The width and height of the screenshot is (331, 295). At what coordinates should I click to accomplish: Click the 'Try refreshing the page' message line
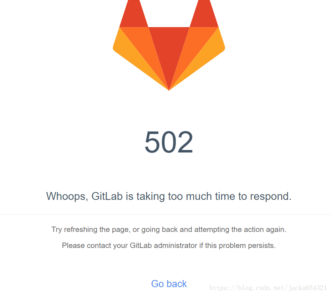[169, 229]
